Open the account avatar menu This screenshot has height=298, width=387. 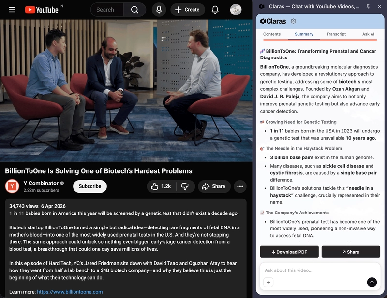(236, 10)
